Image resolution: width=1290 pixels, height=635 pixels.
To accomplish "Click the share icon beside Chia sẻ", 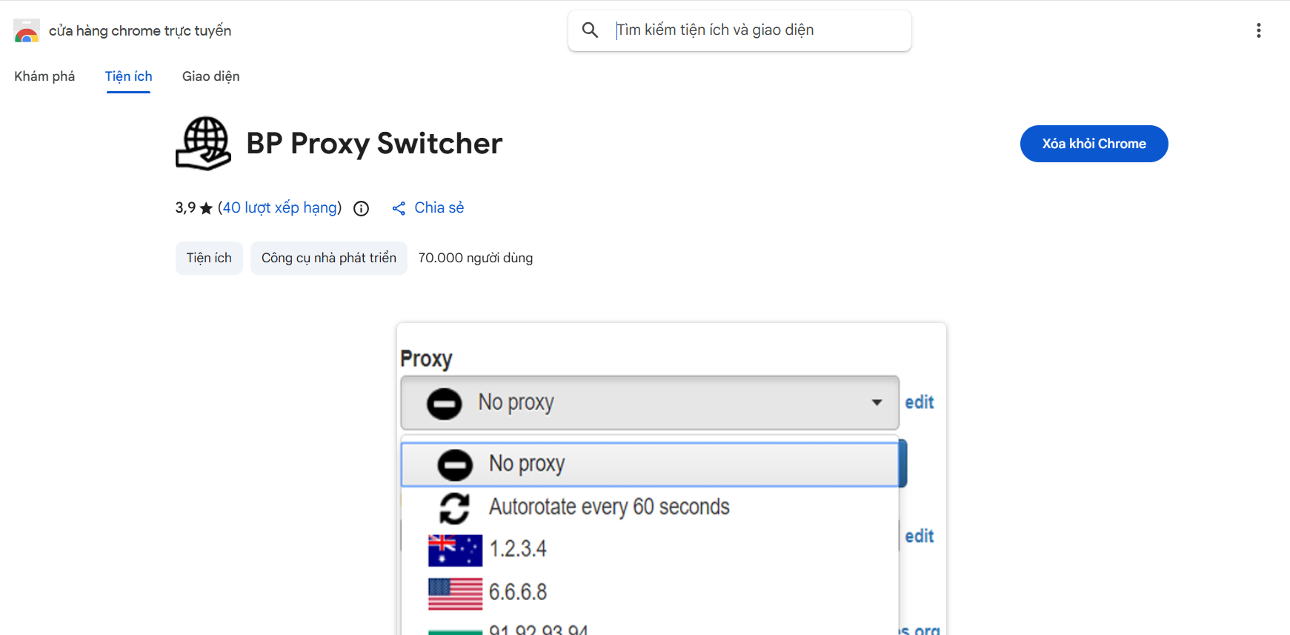I will [x=399, y=209].
